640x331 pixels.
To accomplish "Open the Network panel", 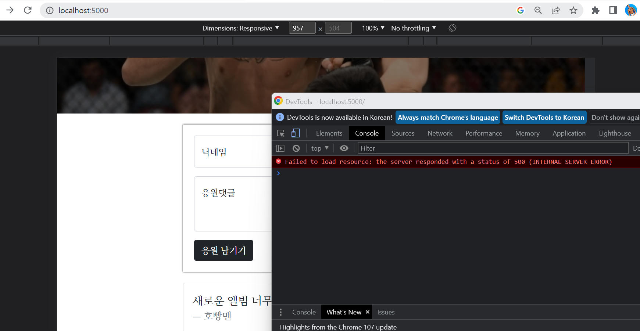I will tap(440, 133).
